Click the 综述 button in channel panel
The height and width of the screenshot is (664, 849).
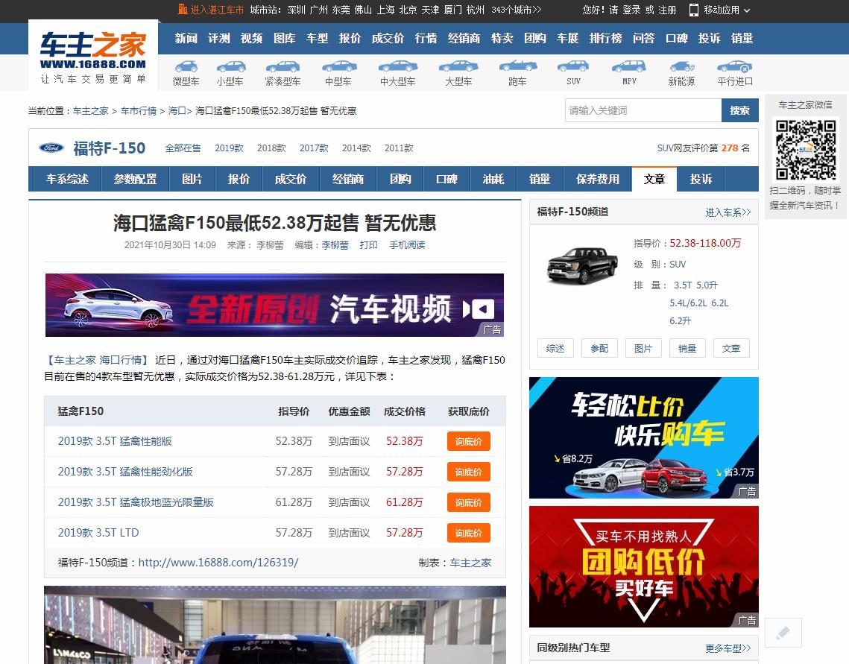tap(555, 349)
